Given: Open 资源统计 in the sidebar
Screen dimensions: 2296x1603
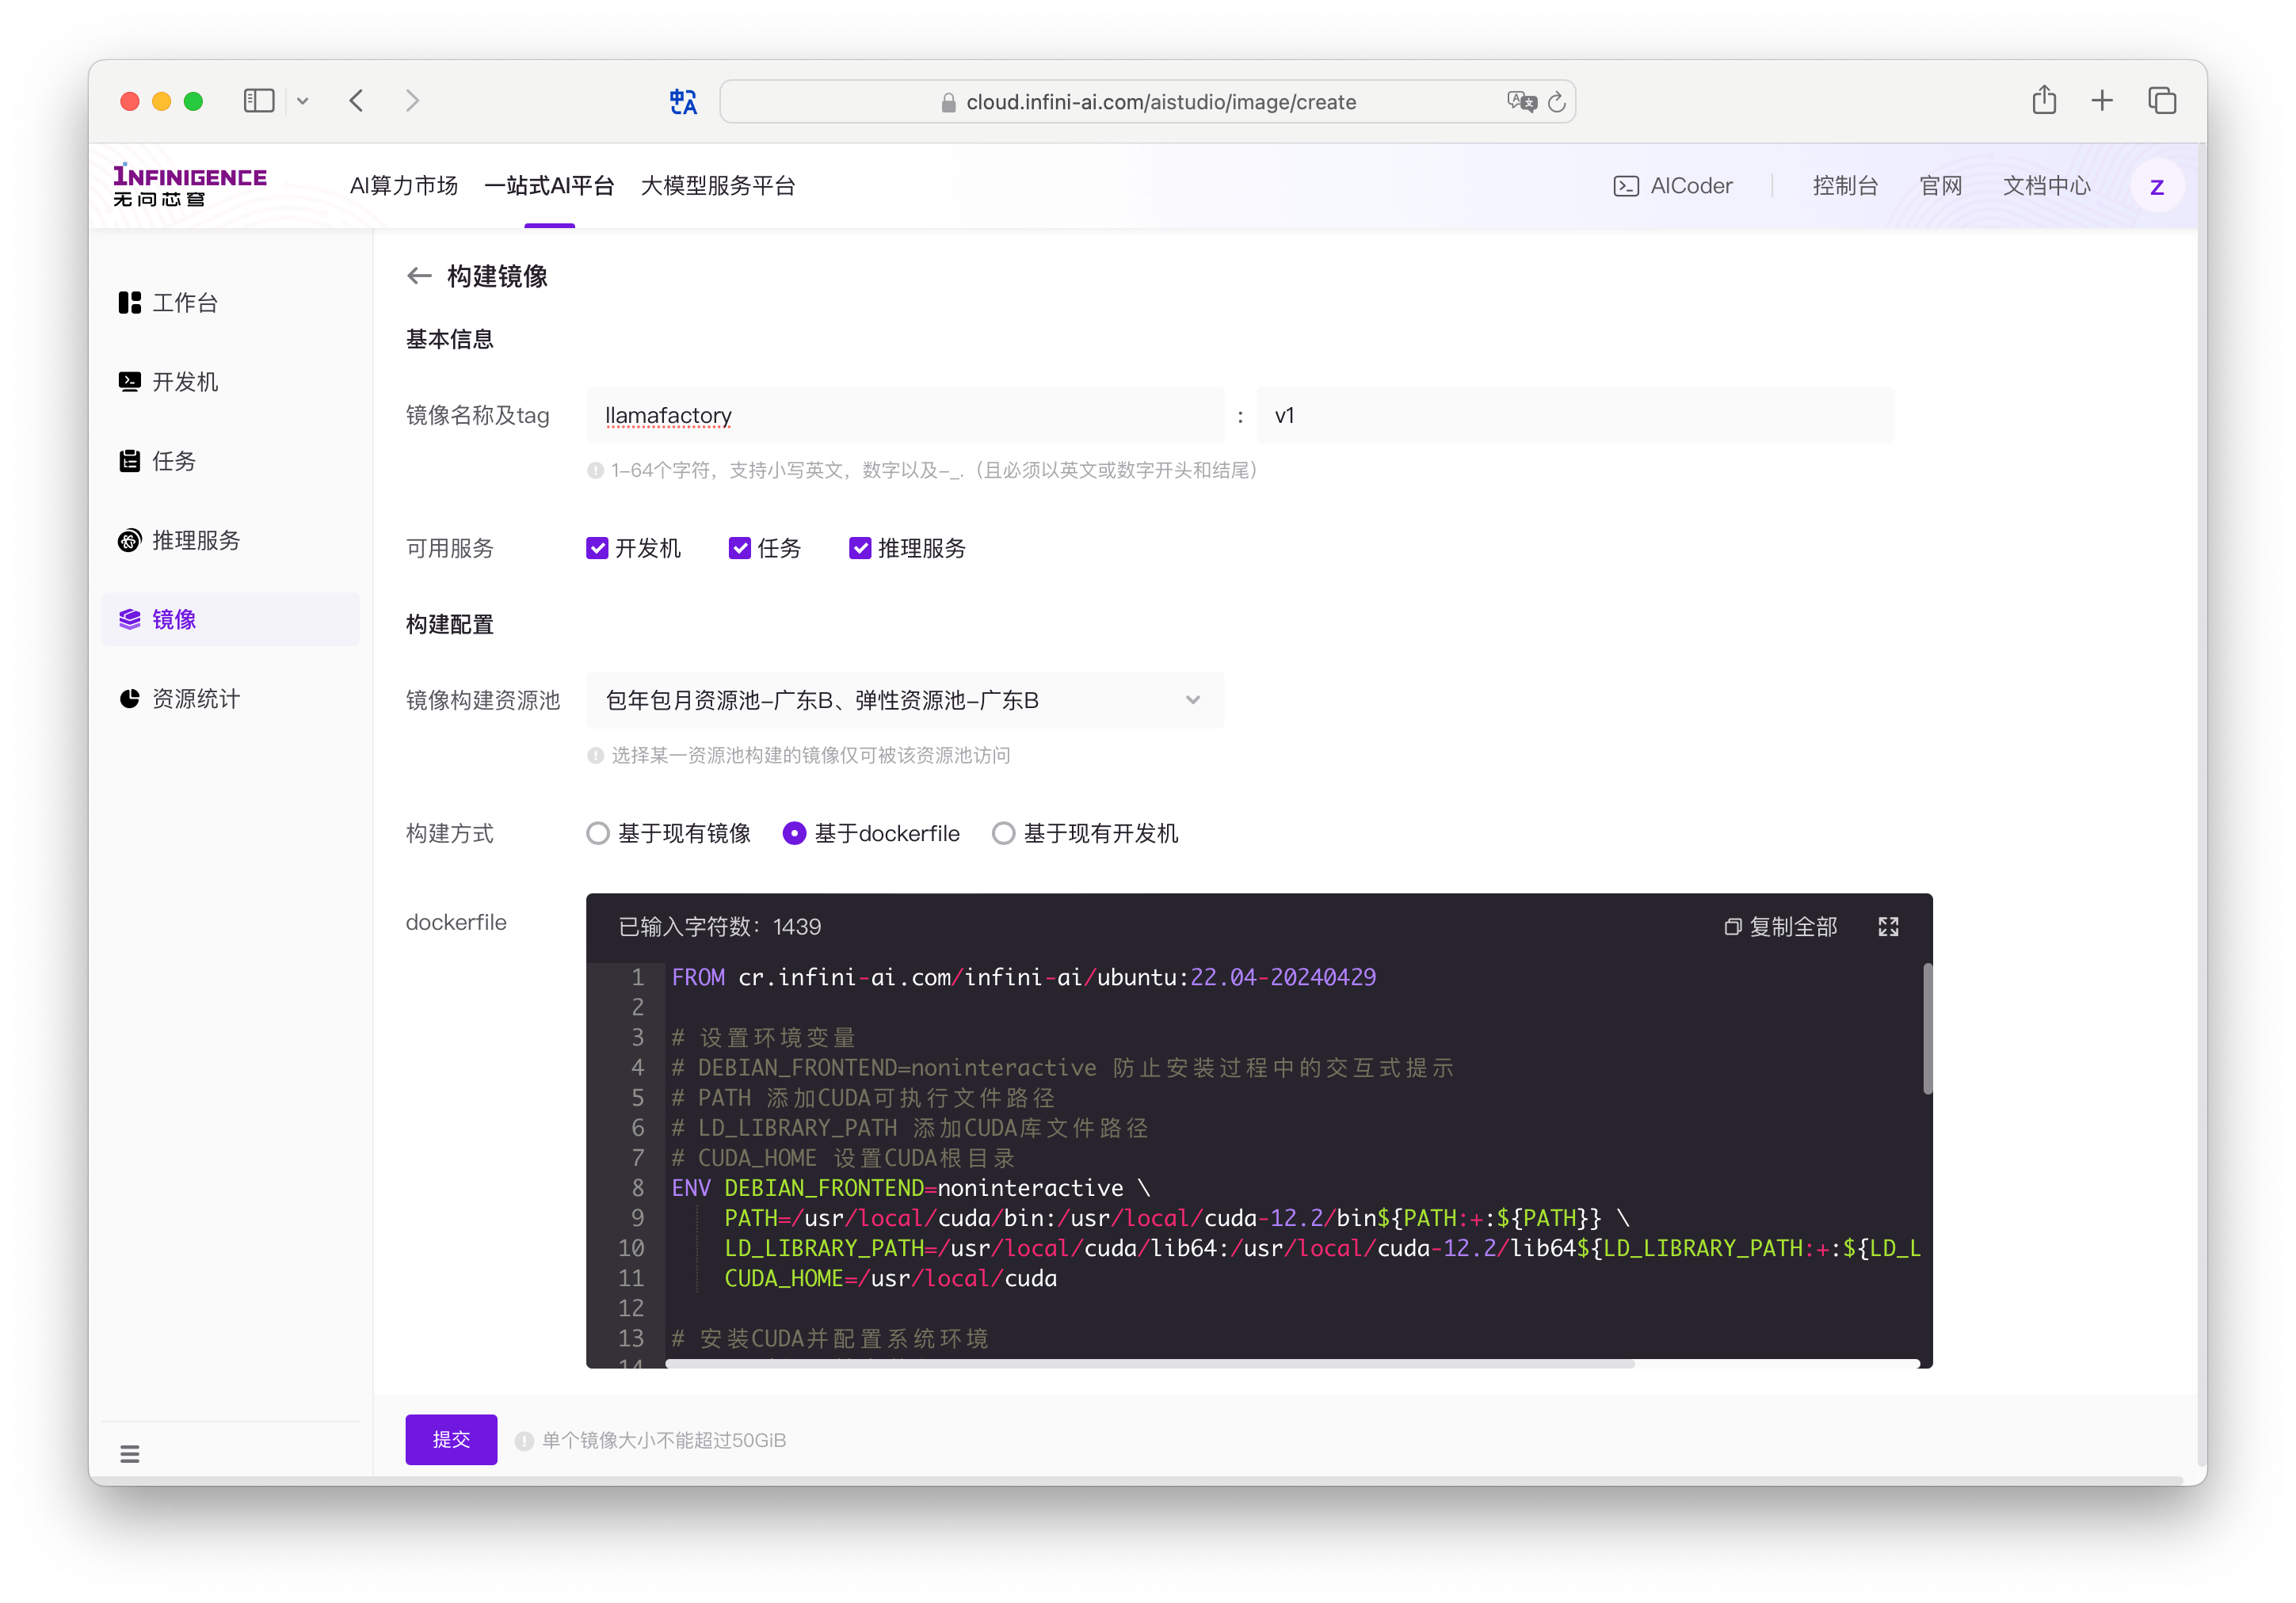Looking at the screenshot, I should pyautogui.click(x=230, y=699).
